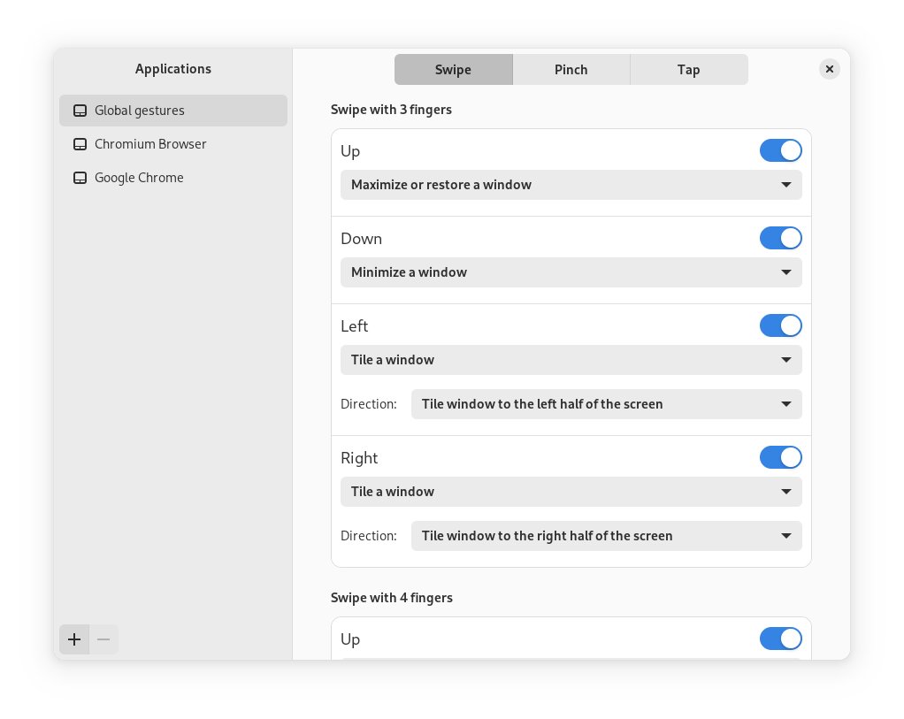The height and width of the screenshot is (719, 904).
Task: Open the Maximize or restore a window dropdown
Action: (x=571, y=185)
